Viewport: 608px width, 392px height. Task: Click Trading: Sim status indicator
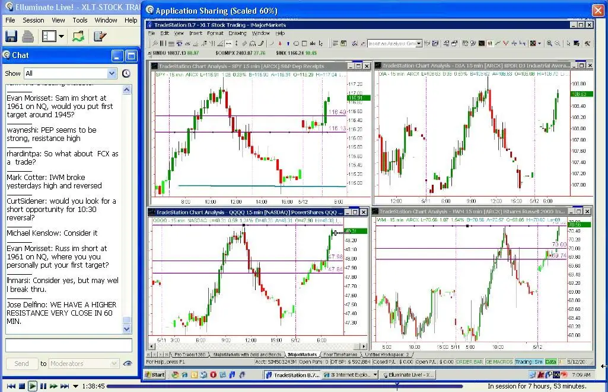529,362
